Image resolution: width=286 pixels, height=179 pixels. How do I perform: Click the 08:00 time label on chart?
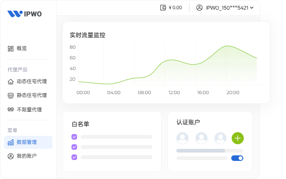tap(144, 93)
